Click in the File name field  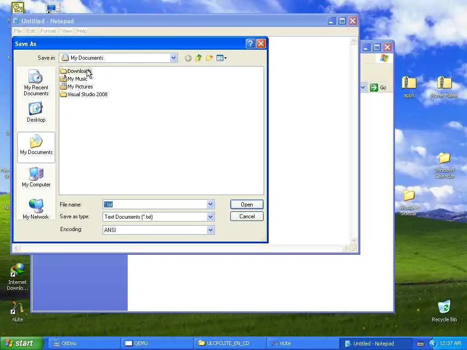[x=155, y=205]
